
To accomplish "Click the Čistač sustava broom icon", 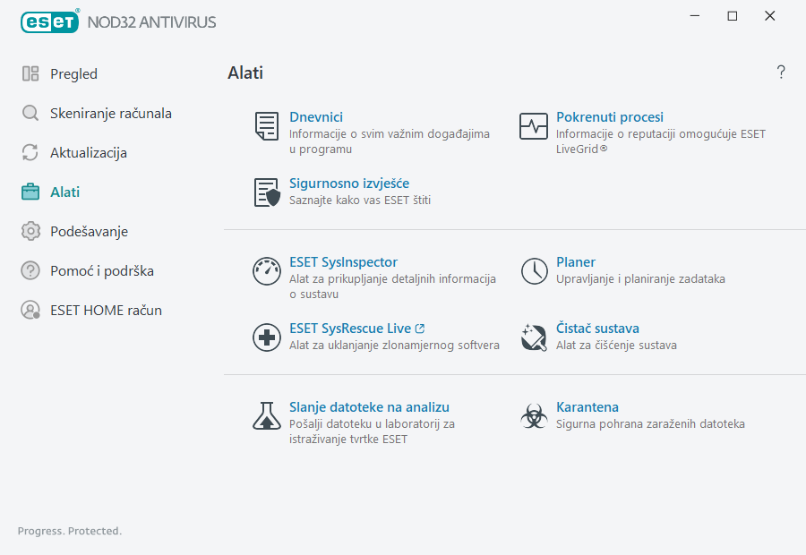I will (x=534, y=337).
